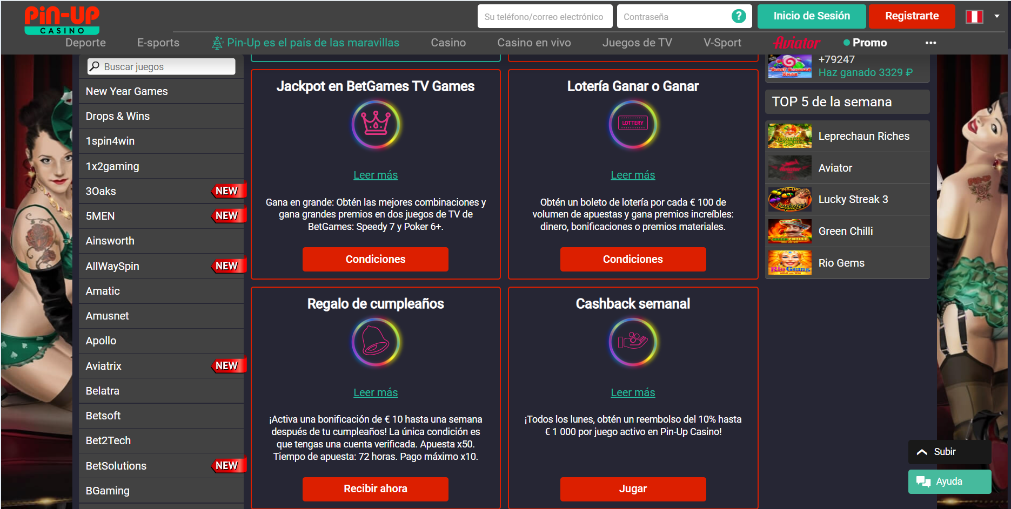Viewport: 1011px width, 509px height.
Task: Select Amatic provider
Action: point(161,291)
